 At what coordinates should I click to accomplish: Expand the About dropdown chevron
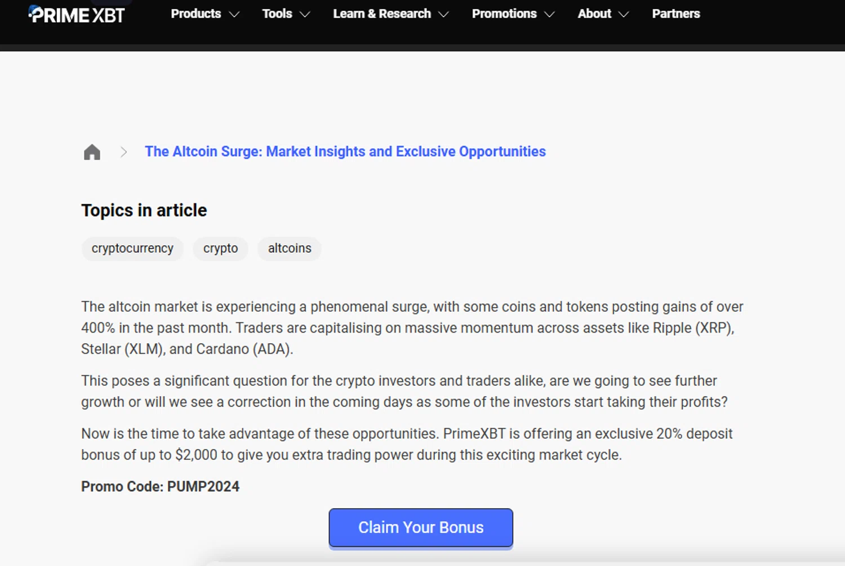tap(624, 15)
